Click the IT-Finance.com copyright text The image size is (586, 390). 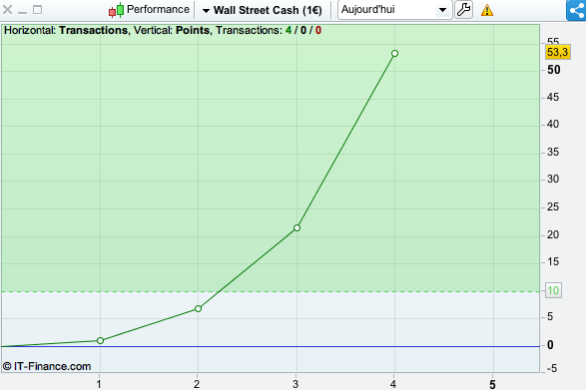pos(47,366)
